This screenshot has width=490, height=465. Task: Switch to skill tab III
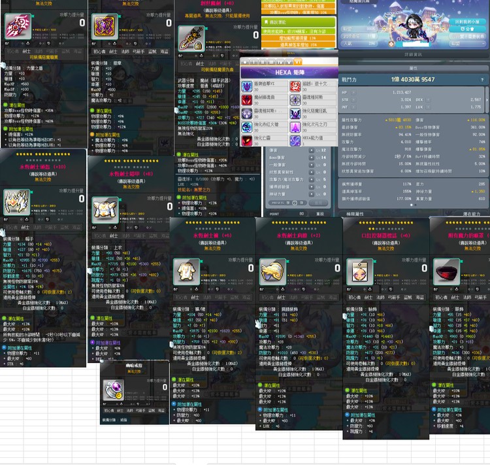tap(271, 62)
